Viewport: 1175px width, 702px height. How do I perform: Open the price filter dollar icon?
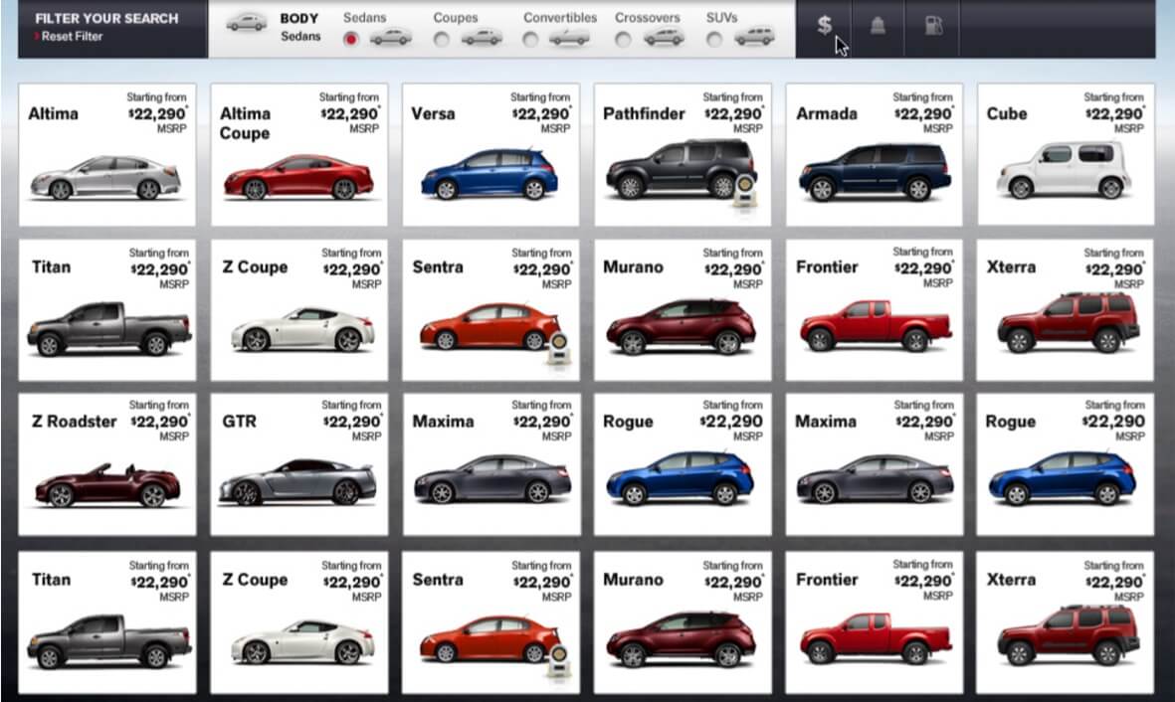824,26
